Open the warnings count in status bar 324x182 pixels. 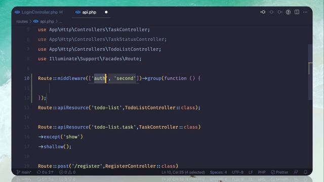[72, 172]
